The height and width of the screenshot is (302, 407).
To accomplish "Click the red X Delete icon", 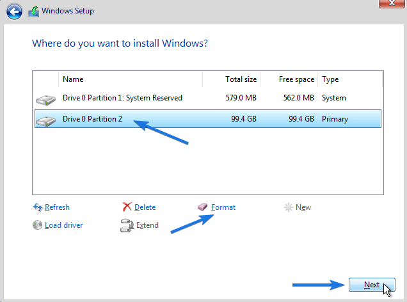I will coord(127,207).
